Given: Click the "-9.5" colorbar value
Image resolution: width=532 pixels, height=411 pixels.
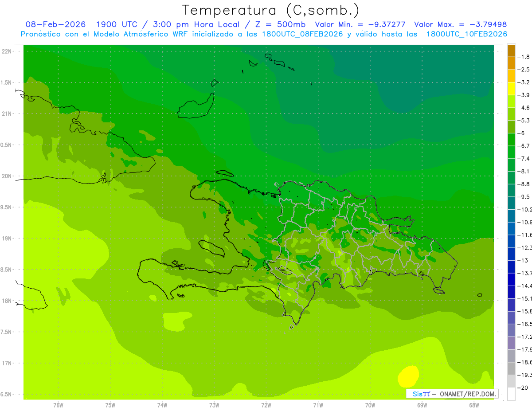Looking at the screenshot, I should [524, 197].
